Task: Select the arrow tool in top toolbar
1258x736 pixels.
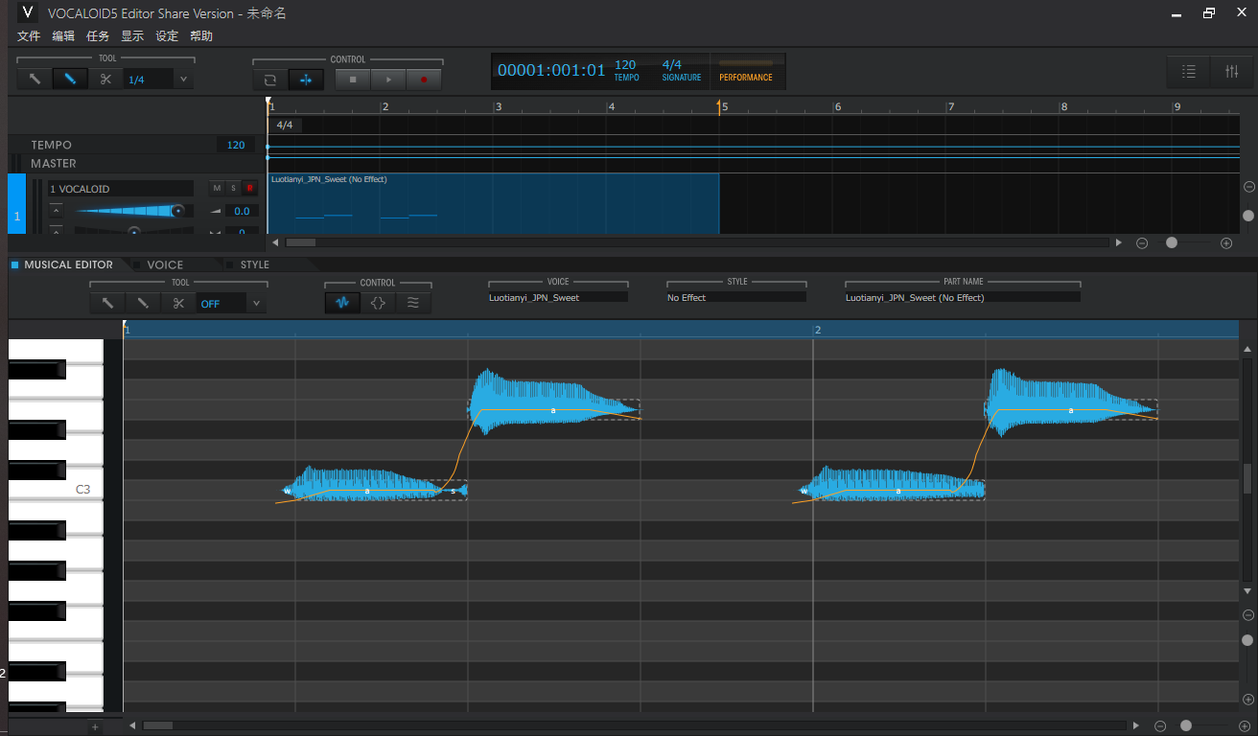Action: (x=35, y=80)
